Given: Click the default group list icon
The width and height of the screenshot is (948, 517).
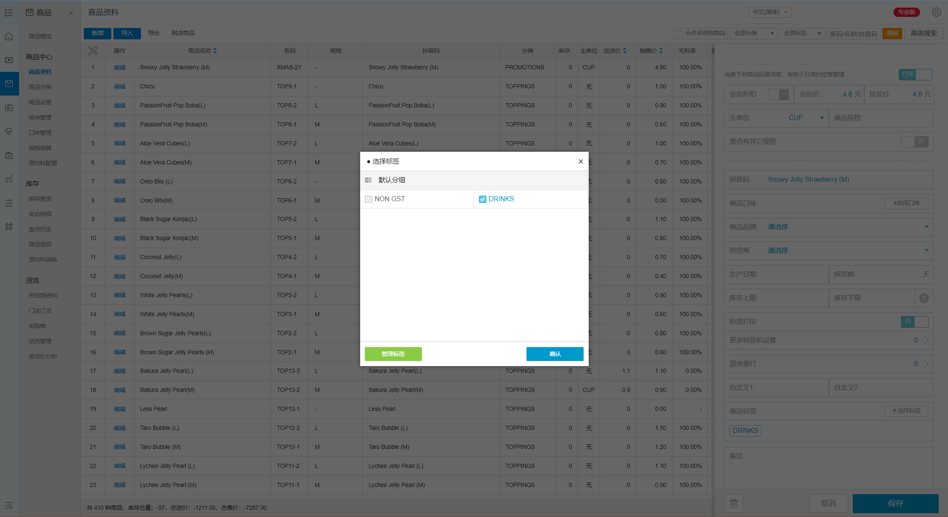Looking at the screenshot, I should pos(368,180).
